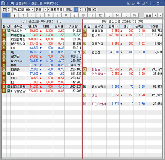165x160 pixels.
Task: Select view mode 1 toggle button
Action: (x=76, y=10)
